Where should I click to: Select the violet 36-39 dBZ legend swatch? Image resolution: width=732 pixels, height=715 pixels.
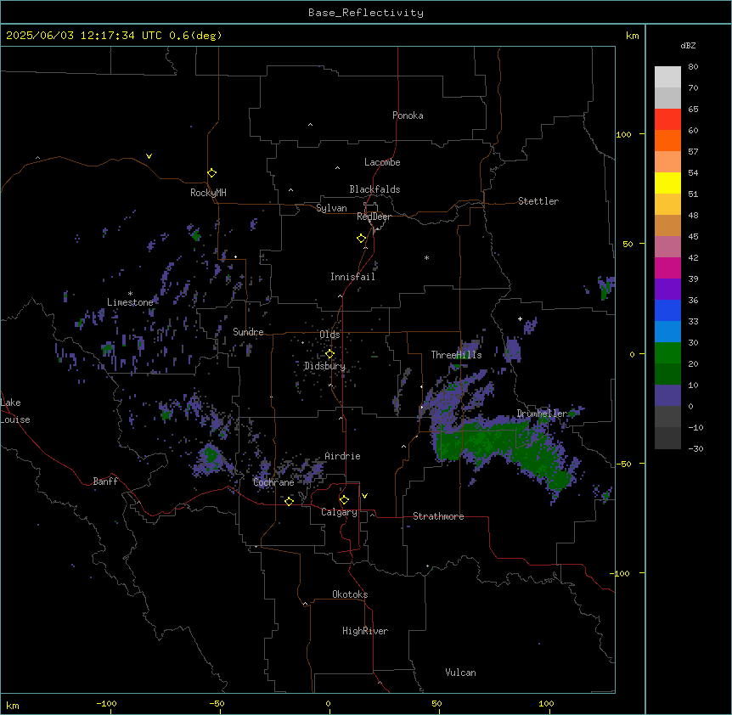tap(667, 290)
